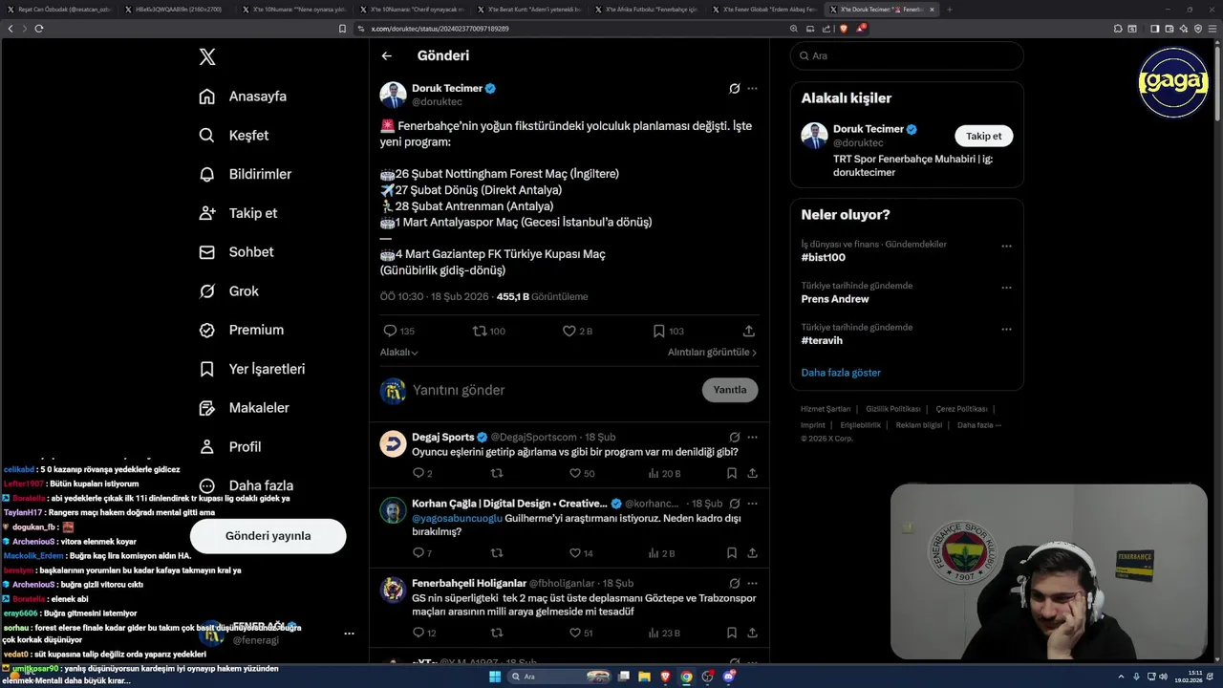Open more options for #bist100 trend
The width and height of the screenshot is (1223, 688).
[1006, 247]
